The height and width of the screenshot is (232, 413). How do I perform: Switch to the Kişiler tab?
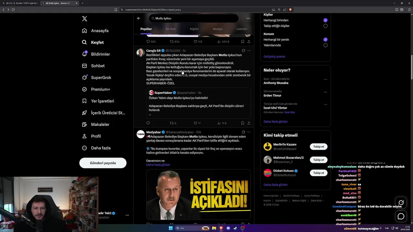point(194,29)
